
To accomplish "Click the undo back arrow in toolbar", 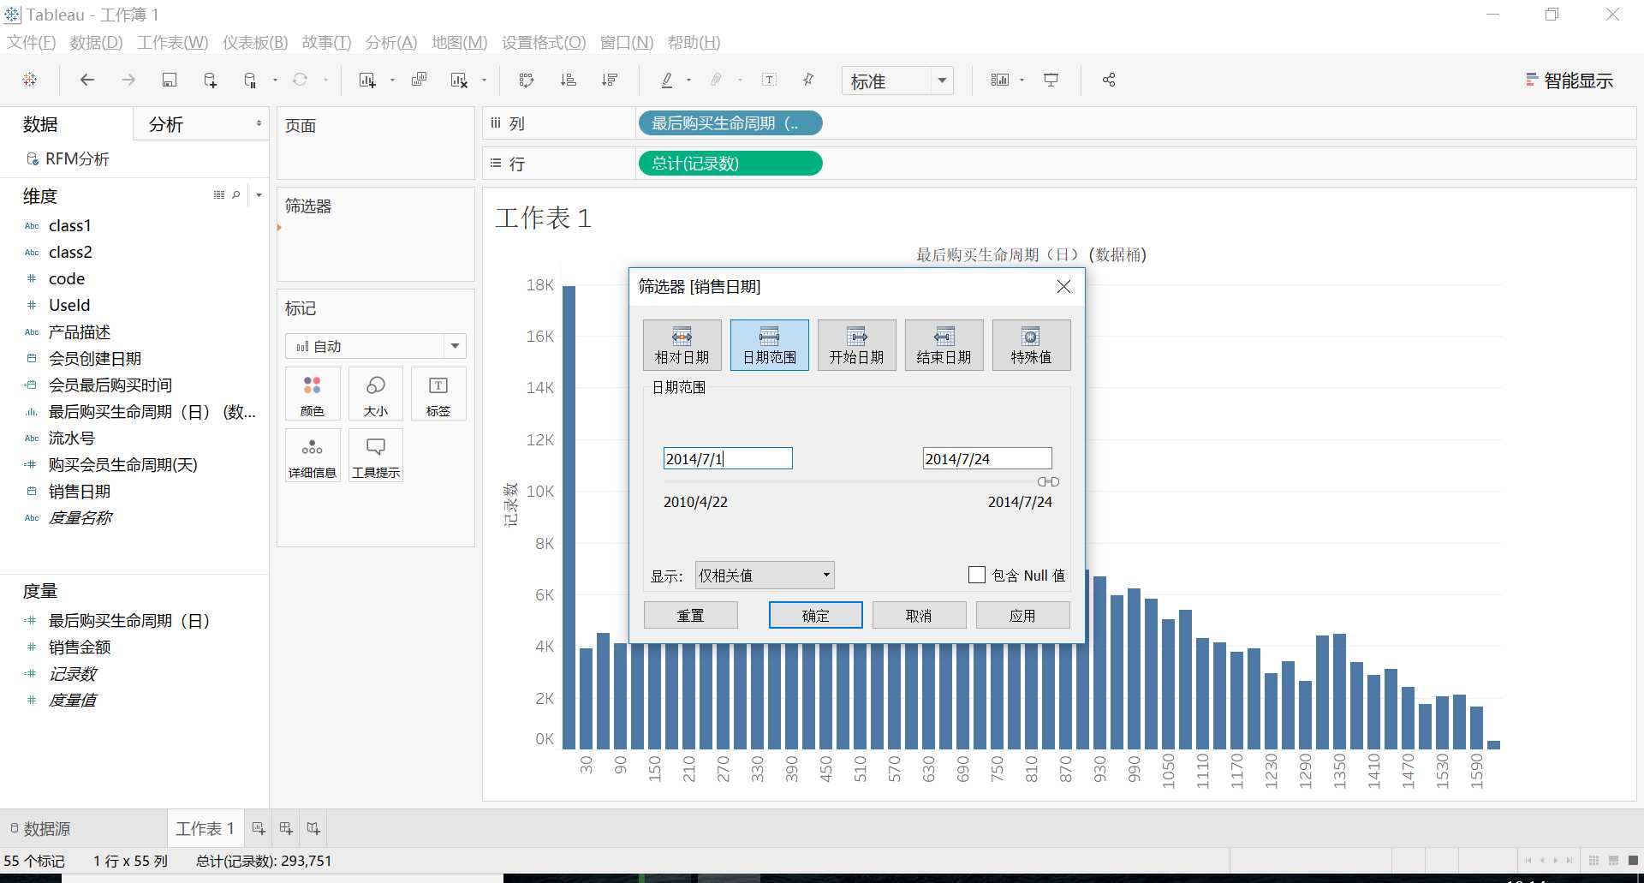I will tap(86, 80).
